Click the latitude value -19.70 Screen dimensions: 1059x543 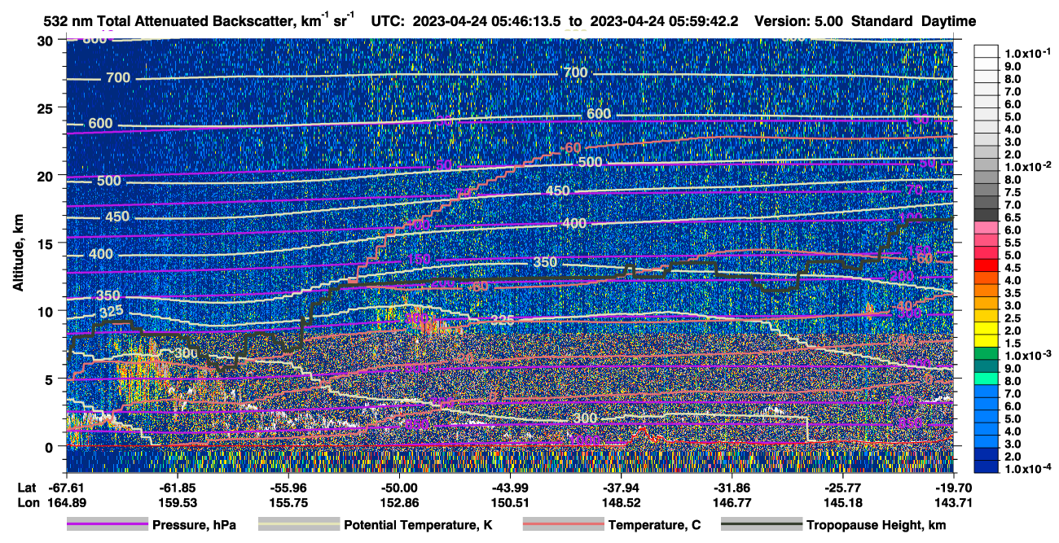point(953,487)
